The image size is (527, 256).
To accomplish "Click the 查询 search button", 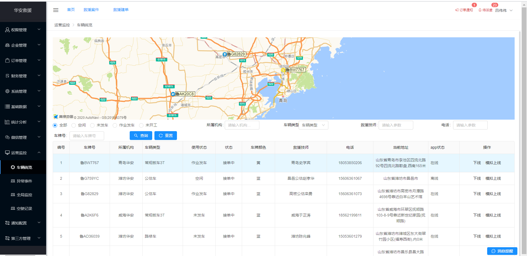I will pyautogui.click(x=141, y=136).
